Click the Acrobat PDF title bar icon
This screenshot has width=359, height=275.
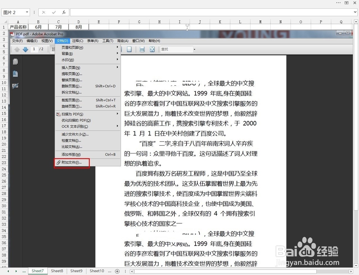point(12,34)
